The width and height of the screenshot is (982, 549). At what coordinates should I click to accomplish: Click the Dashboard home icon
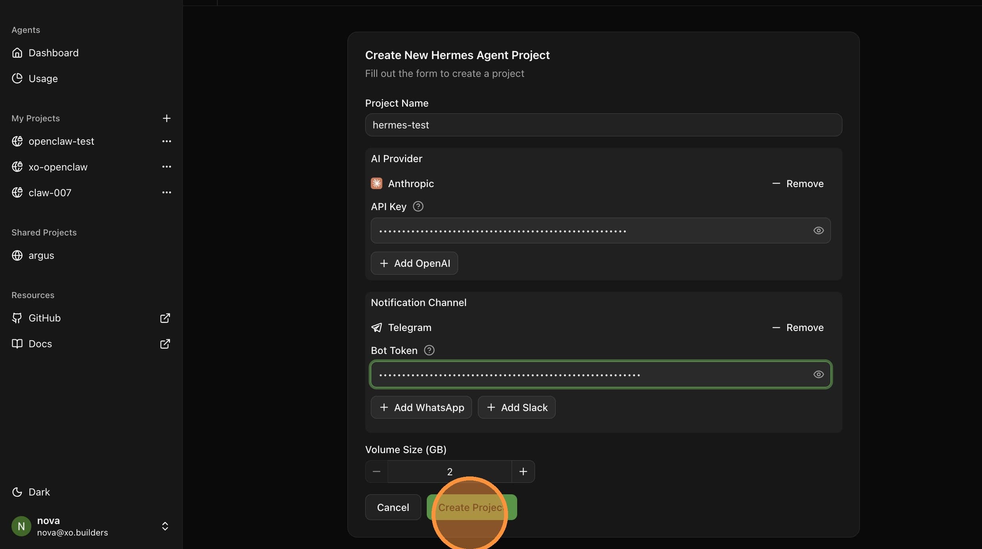click(x=17, y=53)
